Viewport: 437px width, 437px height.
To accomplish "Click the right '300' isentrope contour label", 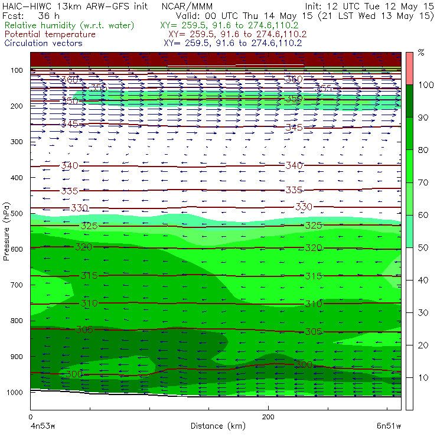I will click(x=304, y=364).
